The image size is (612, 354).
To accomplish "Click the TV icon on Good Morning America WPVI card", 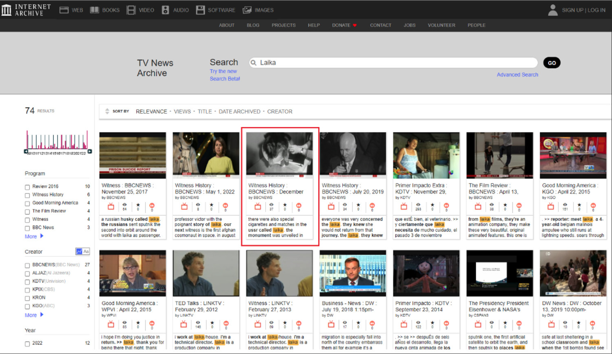I will [111, 324].
